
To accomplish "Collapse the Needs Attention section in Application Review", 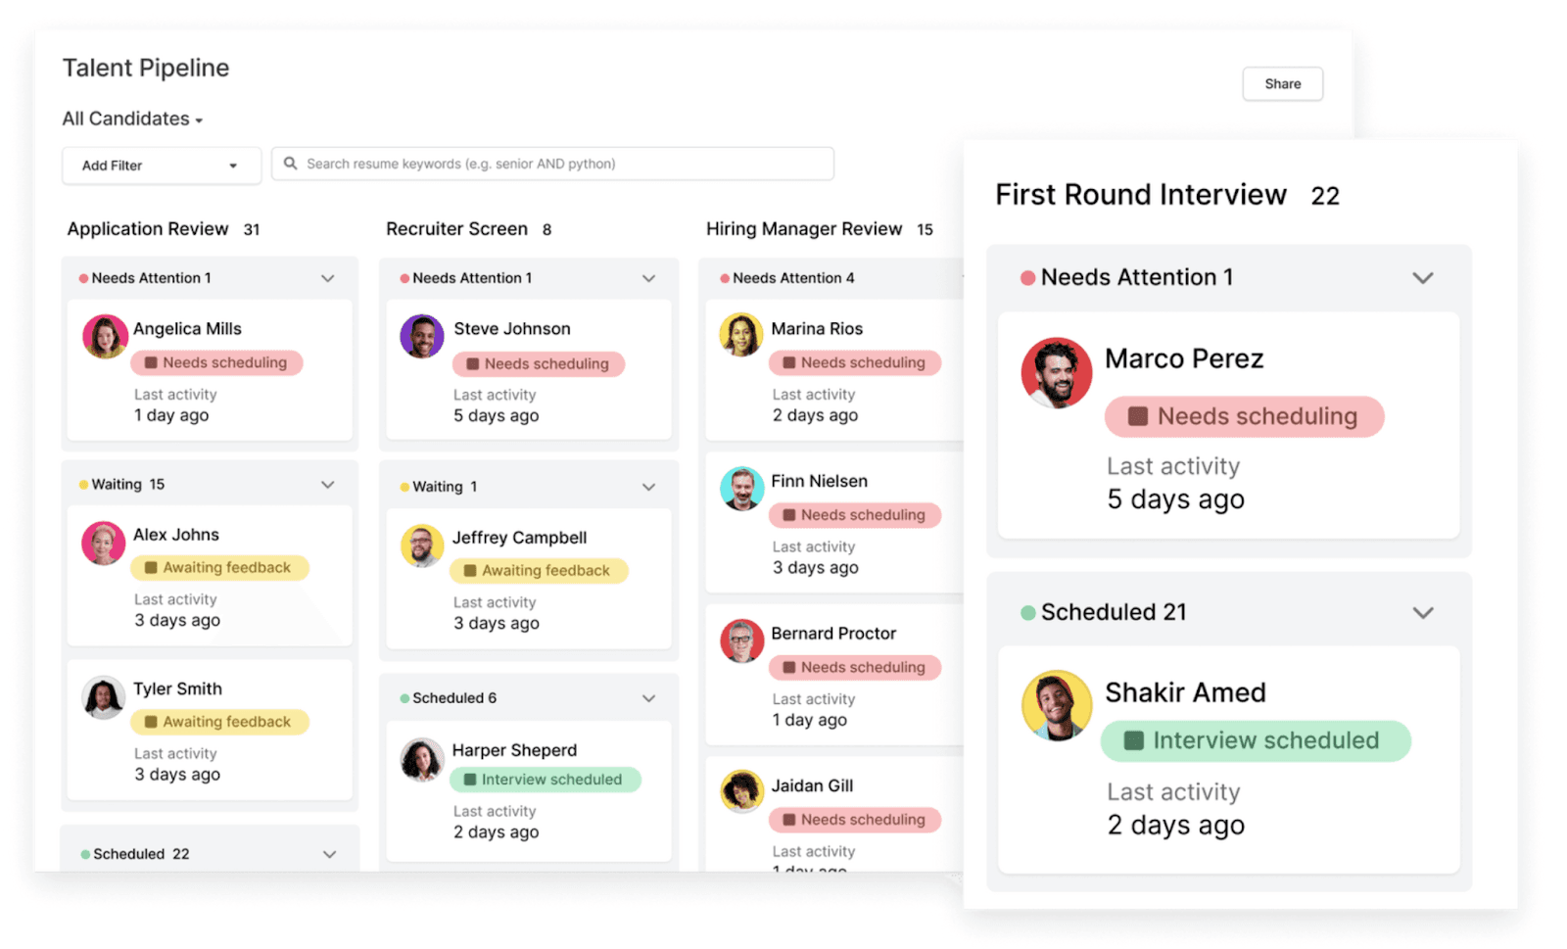I will tap(328, 278).
